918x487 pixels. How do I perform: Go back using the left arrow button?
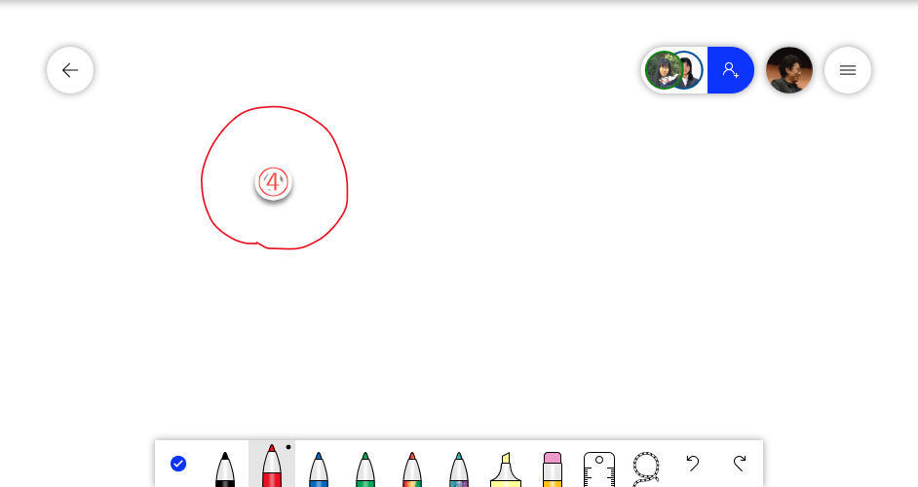70,70
